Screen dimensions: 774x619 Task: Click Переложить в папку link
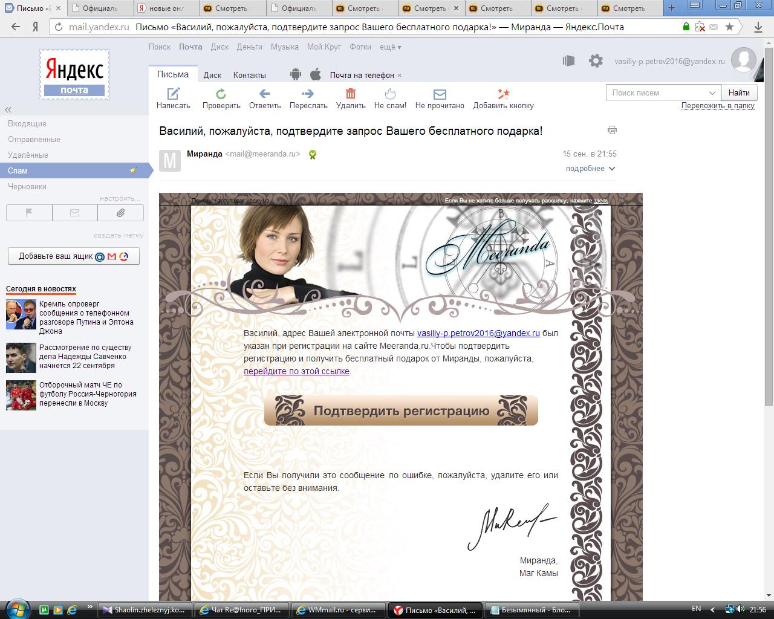pyautogui.click(x=718, y=105)
